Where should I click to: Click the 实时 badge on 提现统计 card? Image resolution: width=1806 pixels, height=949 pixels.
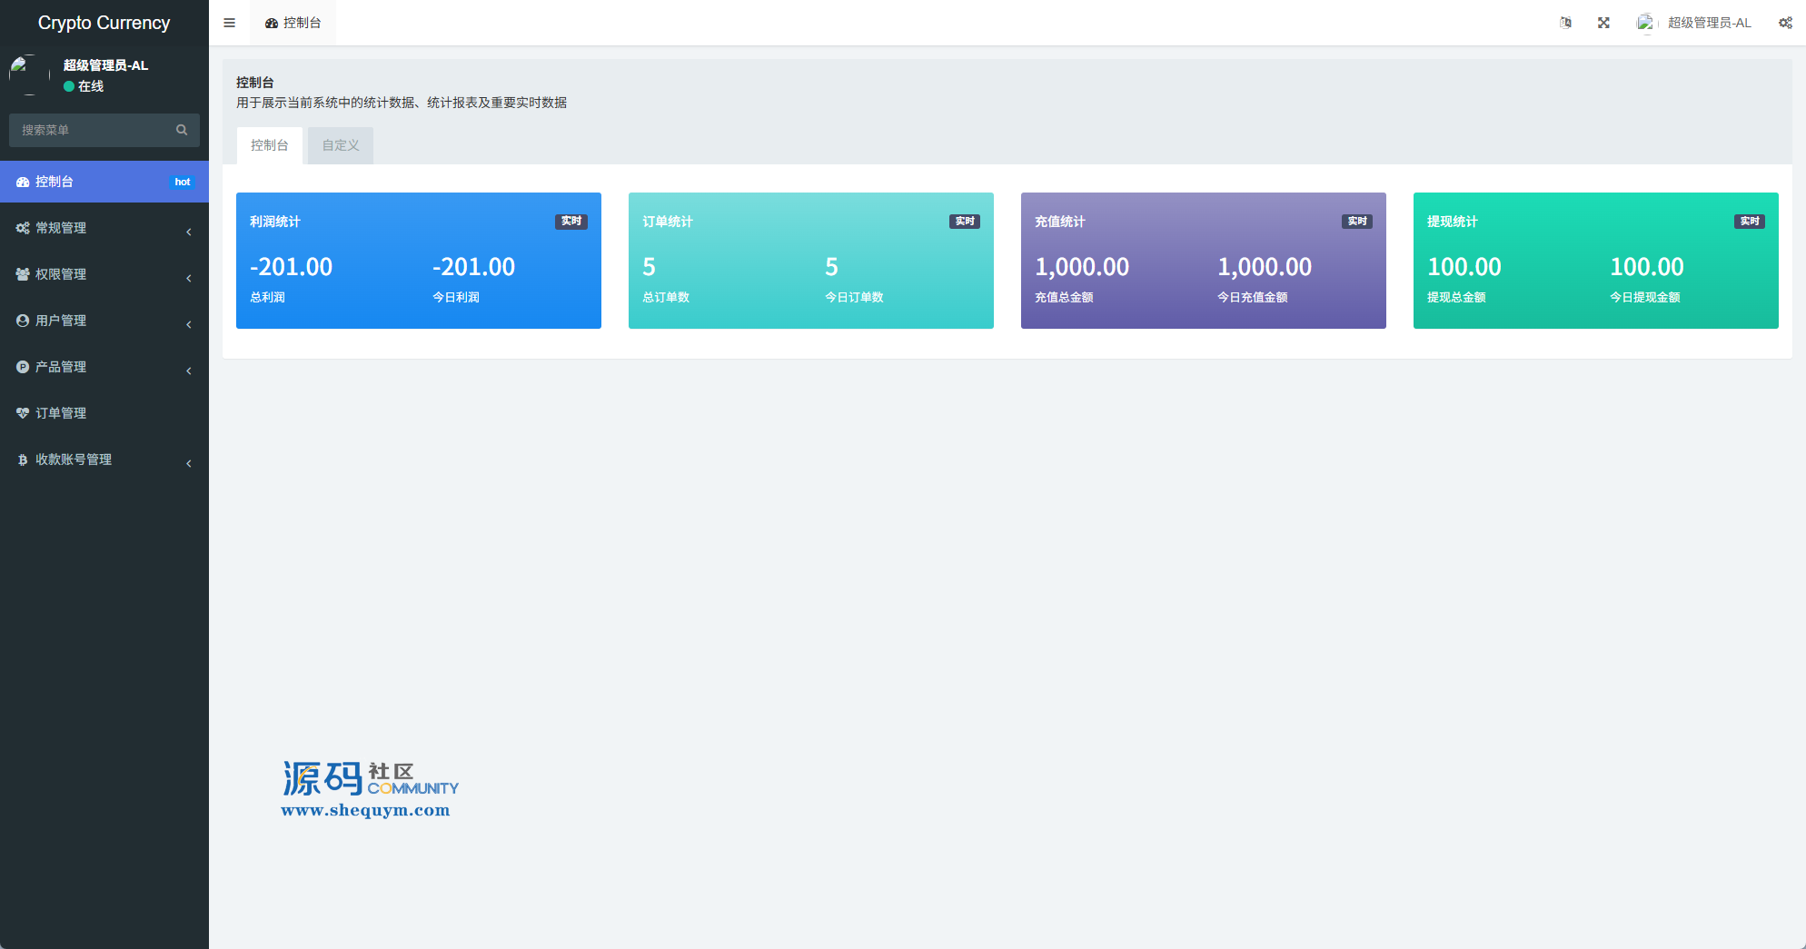tap(1749, 222)
